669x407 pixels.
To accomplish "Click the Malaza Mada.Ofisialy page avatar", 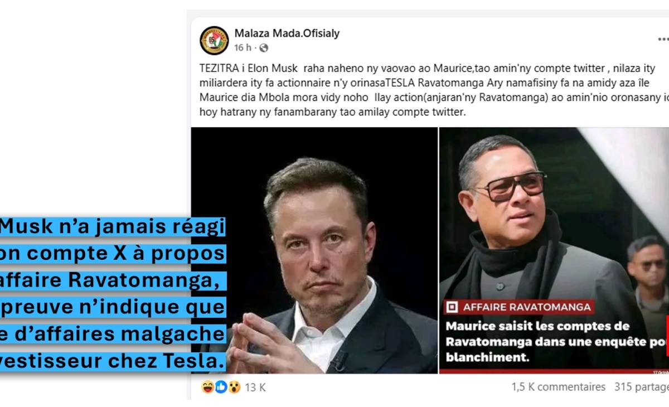I will click(x=214, y=40).
